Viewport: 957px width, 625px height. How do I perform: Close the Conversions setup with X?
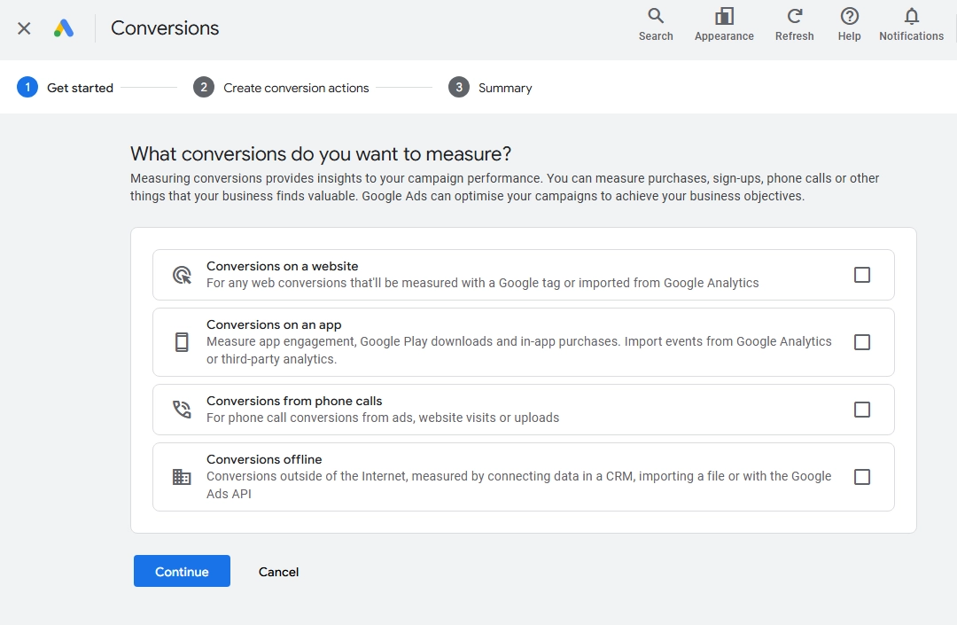pos(24,28)
